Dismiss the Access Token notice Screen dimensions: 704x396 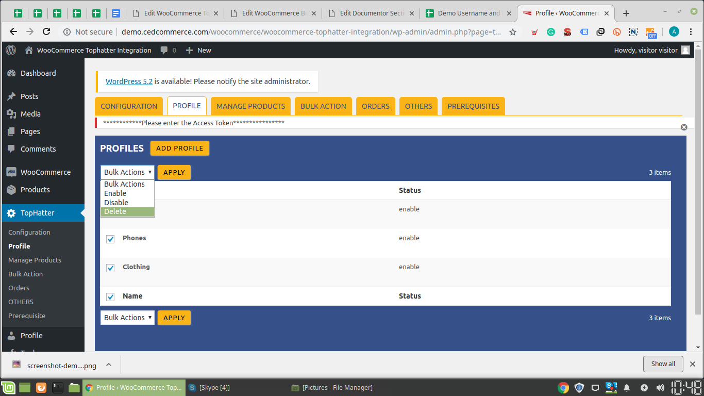[x=684, y=127]
